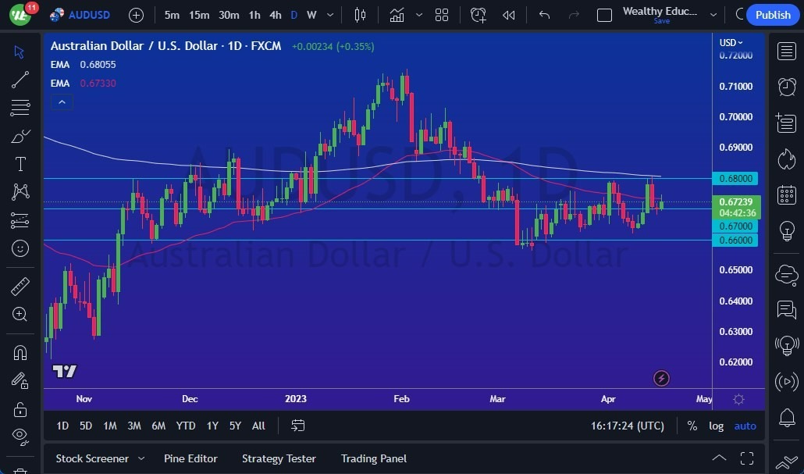Open the Strategy Tester tab
Screen dimensions: 804x474
pyautogui.click(x=279, y=458)
